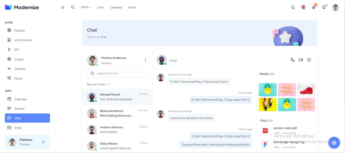Open the user profile avatar menu
The width and height of the screenshot is (345, 153).
coord(335,7)
